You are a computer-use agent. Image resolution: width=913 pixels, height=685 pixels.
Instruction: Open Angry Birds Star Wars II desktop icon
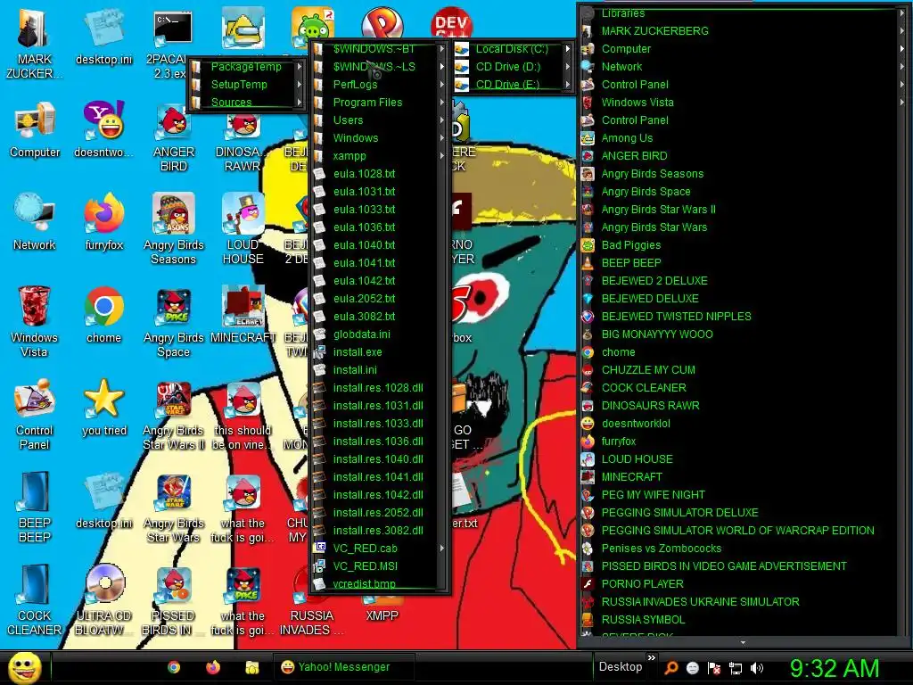coord(174,414)
